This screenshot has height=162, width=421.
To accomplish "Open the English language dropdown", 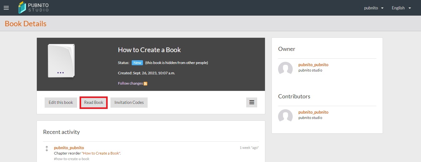I will [401, 8].
